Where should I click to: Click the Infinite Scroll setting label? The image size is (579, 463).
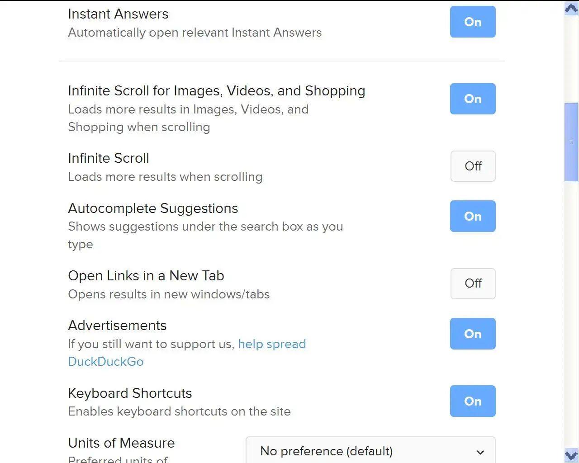pos(109,158)
